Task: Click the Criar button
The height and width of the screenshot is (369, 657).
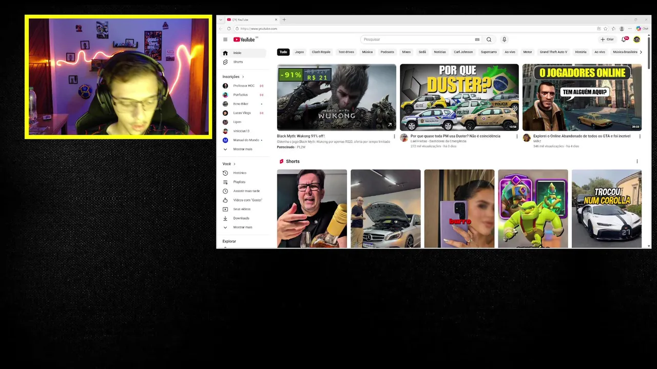Action: coord(607,39)
